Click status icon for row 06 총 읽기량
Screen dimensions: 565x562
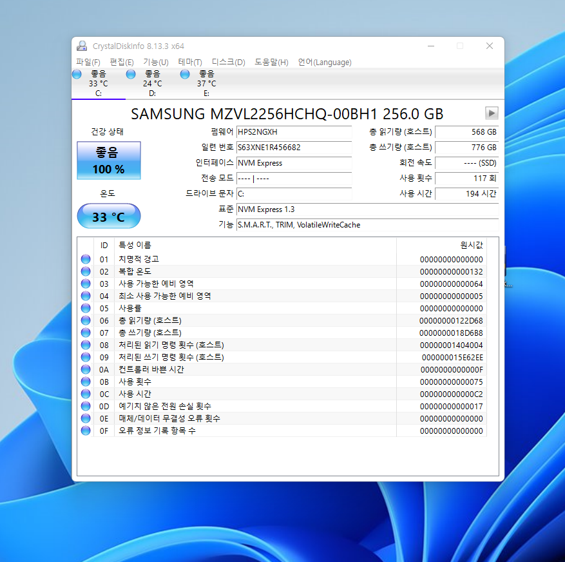(86, 320)
